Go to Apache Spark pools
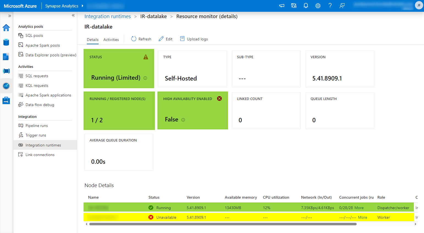424x233 pixels. tap(43, 45)
